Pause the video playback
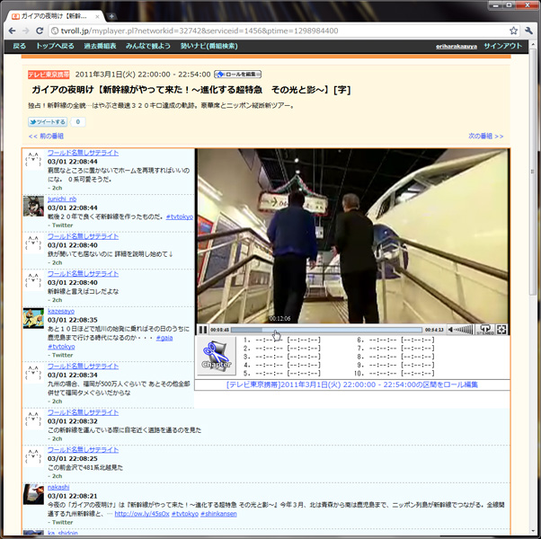This screenshot has width=541, height=539. coord(203,330)
